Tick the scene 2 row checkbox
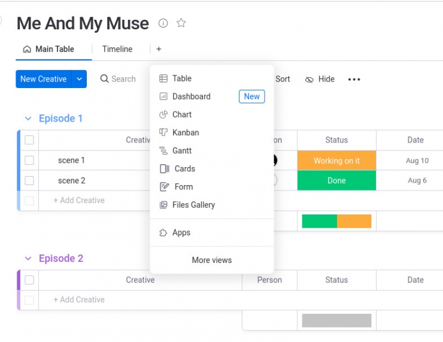The image size is (443, 342). coord(29,180)
